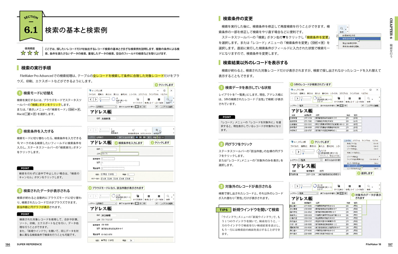Select table view icon in the 15-total-records window
The image size is (398, 254).
click(144, 107)
